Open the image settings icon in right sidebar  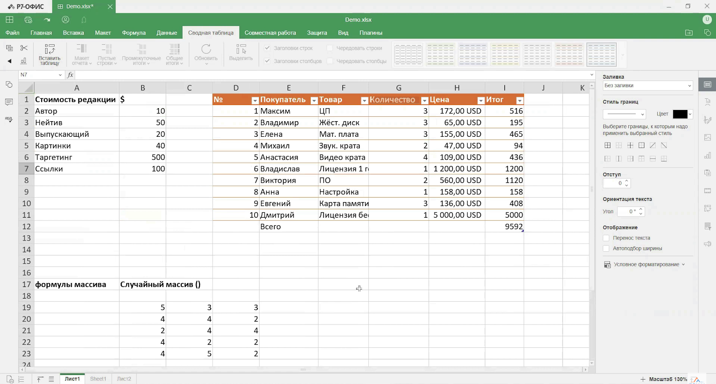point(707,138)
